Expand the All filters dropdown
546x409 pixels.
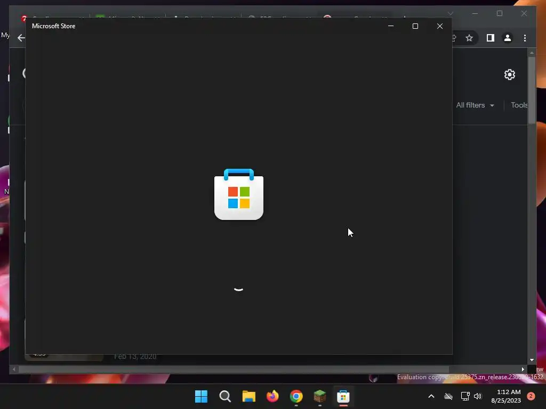click(x=475, y=105)
